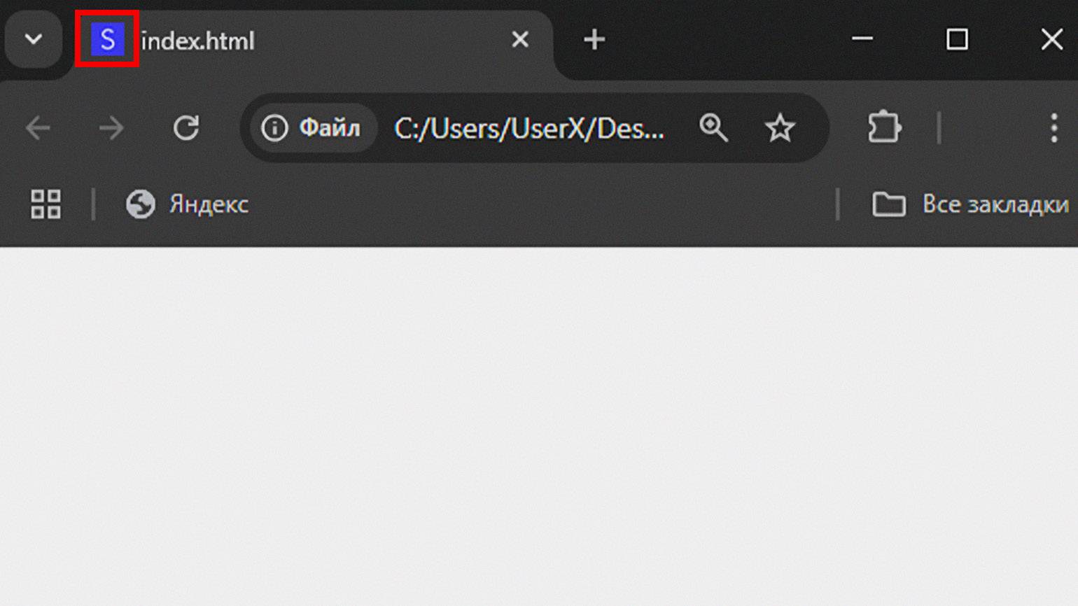
Task: Open the apps grid in bookmarks bar
Action: [x=45, y=204]
